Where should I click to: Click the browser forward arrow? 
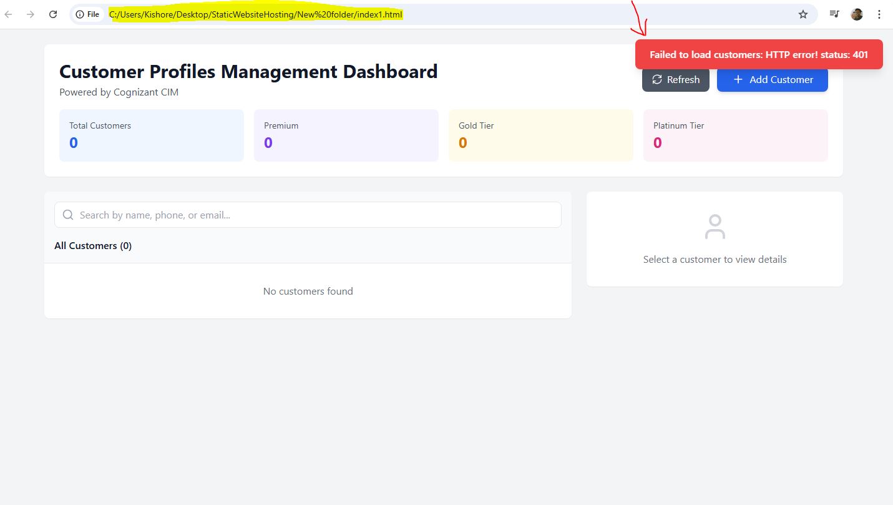[x=31, y=14]
